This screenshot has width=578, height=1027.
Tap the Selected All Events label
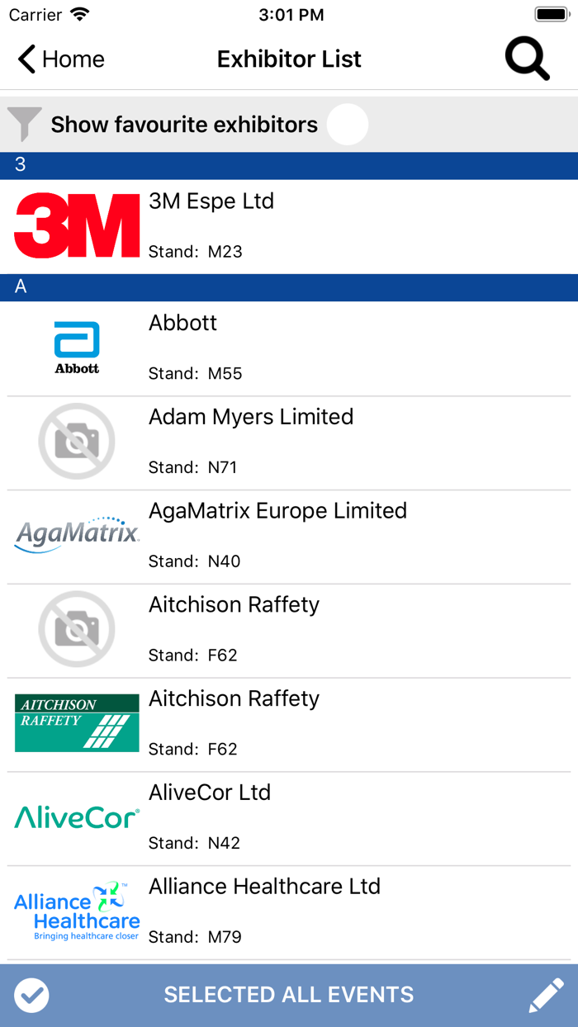pos(289,996)
